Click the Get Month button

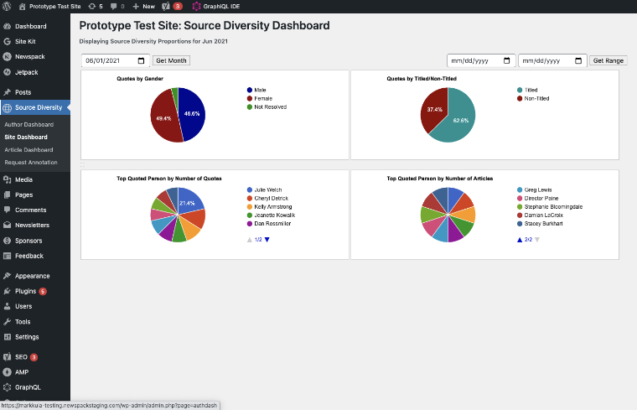[x=172, y=60]
